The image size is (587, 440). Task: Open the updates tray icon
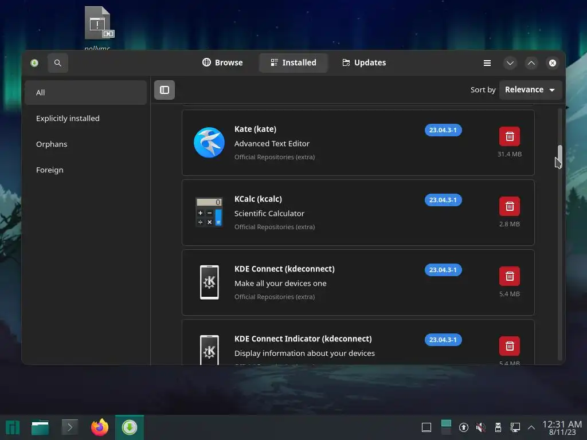click(x=463, y=427)
